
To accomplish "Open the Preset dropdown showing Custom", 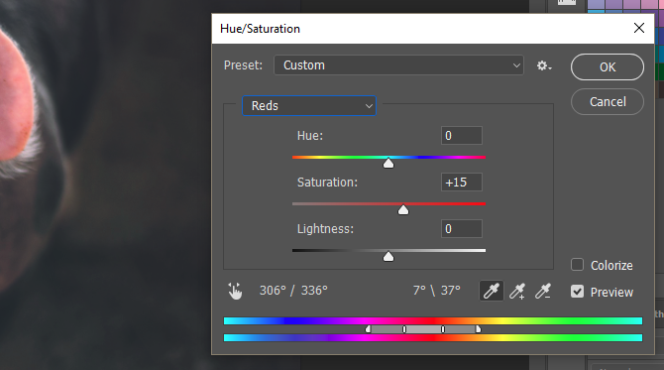I will (398, 65).
